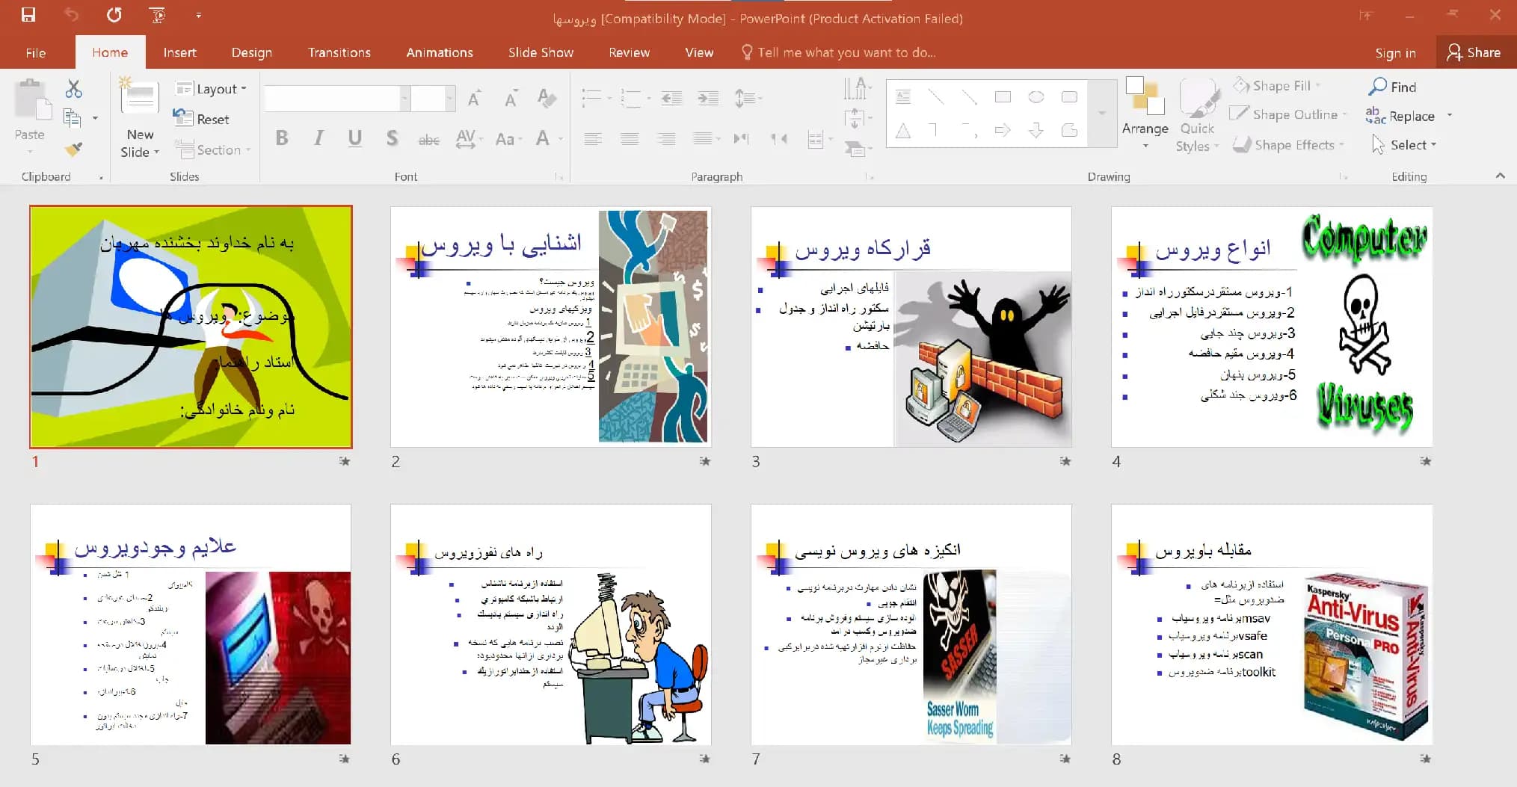Switch to the Insert tab
Image resolution: width=1517 pixels, height=787 pixels.
(x=179, y=52)
